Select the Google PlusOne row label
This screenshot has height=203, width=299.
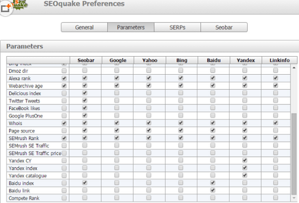click(x=26, y=116)
